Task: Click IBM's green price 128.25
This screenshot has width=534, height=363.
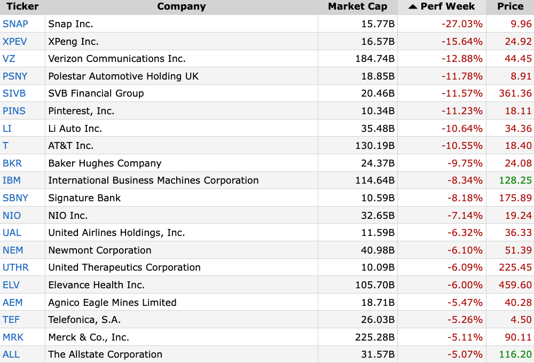Action: 515,180
